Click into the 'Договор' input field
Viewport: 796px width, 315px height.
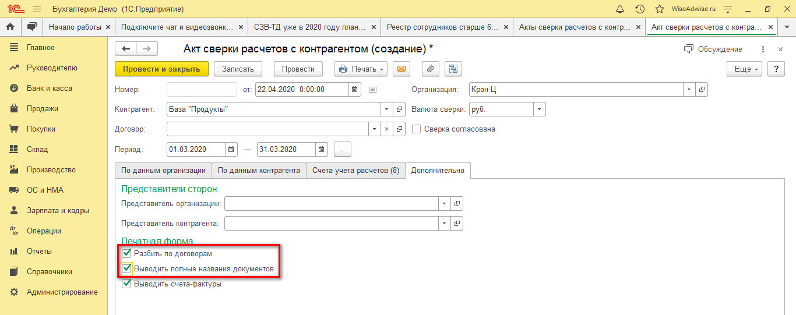pos(267,129)
